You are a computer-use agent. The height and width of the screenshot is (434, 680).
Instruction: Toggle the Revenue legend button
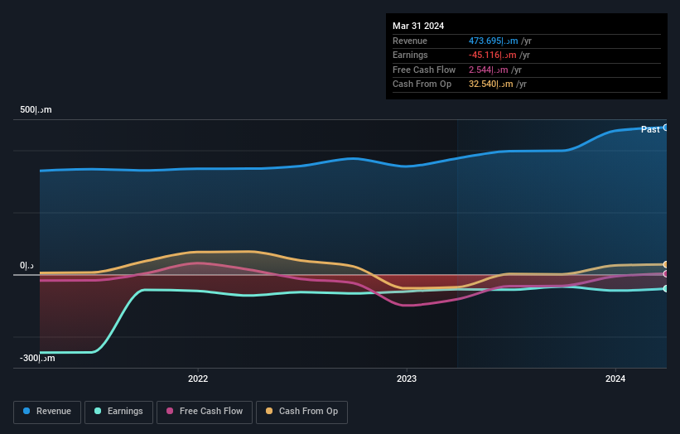pos(47,412)
